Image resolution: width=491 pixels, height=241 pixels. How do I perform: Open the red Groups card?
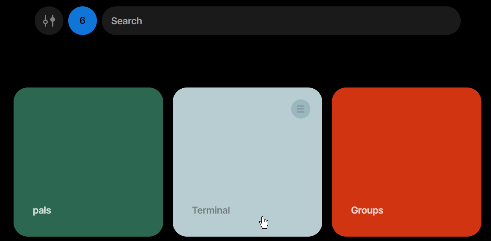[406, 162]
